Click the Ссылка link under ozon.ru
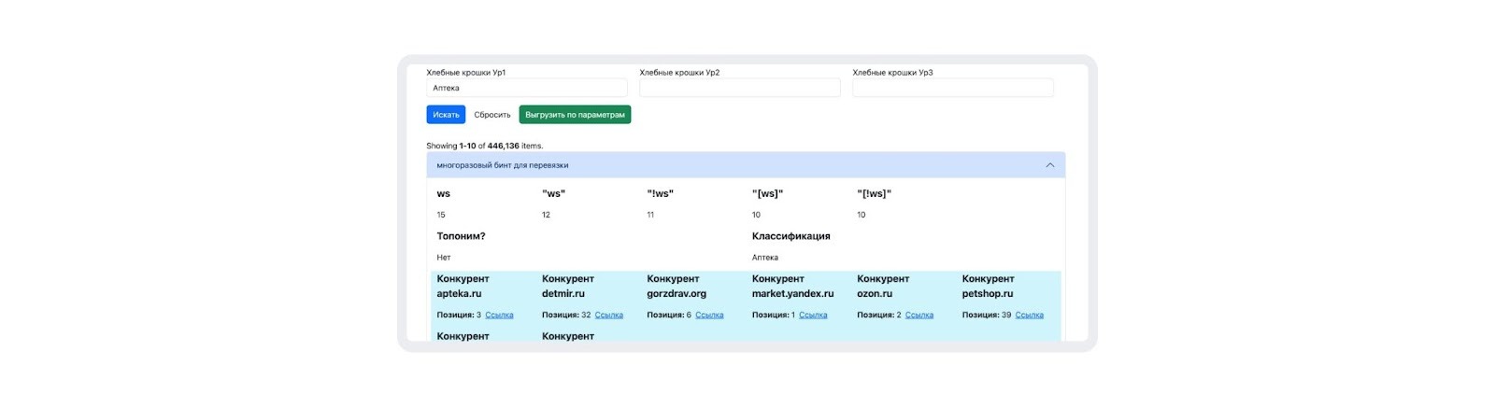 919,316
